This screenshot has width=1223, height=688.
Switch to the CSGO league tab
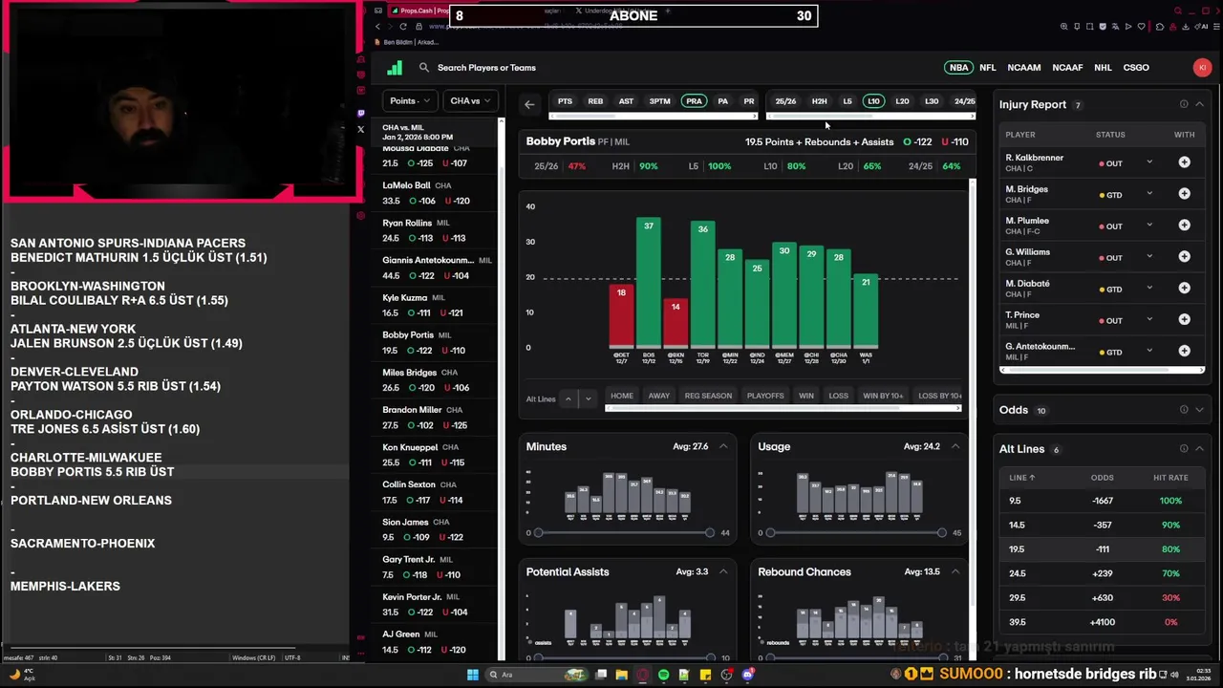click(x=1136, y=68)
